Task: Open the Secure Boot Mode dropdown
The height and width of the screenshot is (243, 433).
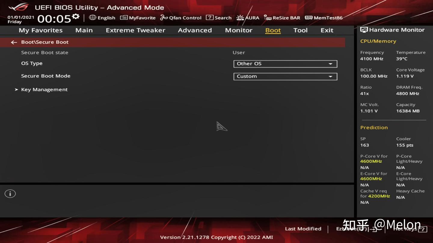Action: (x=285, y=76)
